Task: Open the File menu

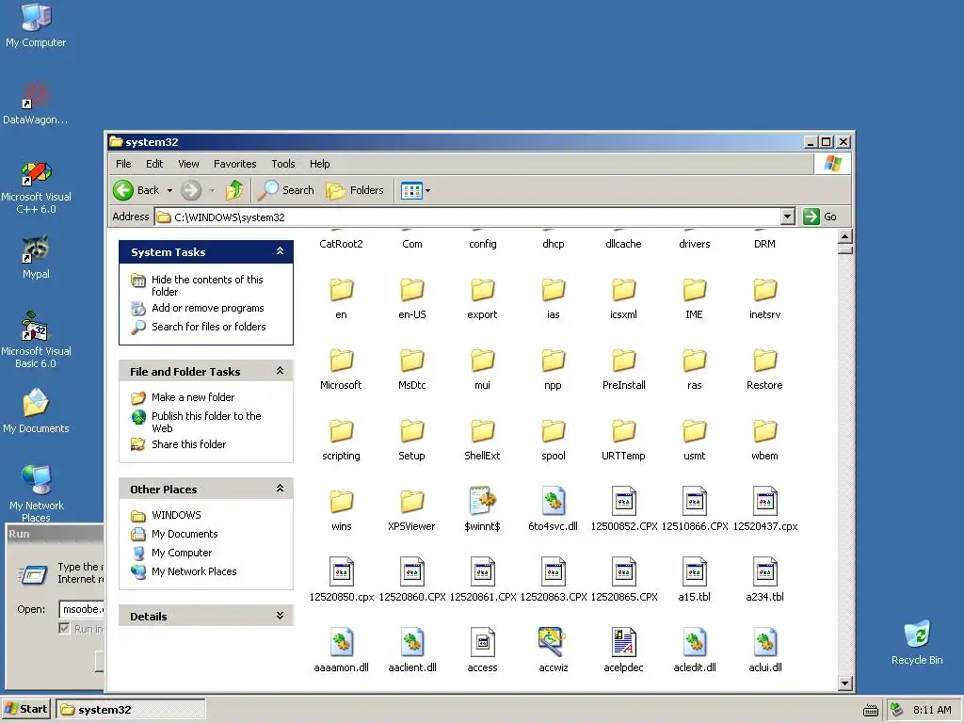Action: click(123, 164)
